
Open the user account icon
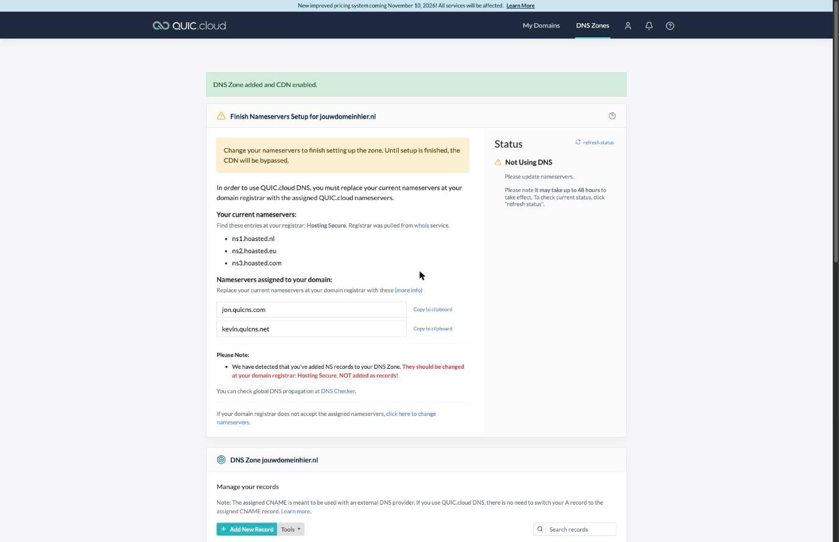pos(628,26)
